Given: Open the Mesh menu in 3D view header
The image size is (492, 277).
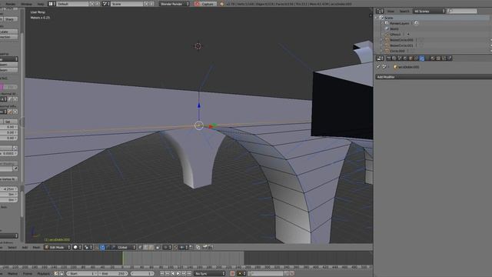Looking at the screenshot, I should tap(36, 248).
